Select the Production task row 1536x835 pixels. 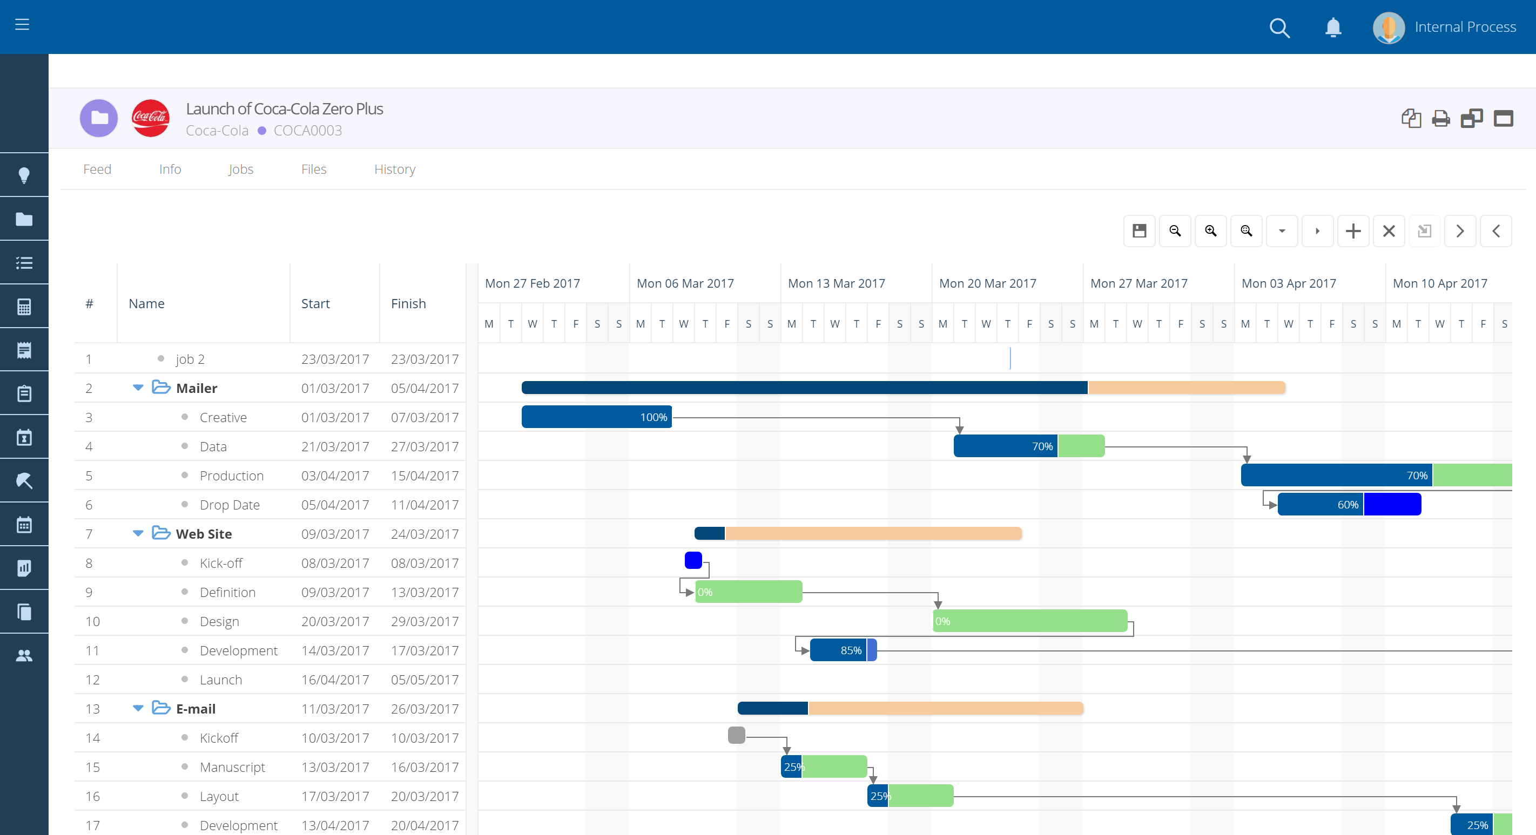(x=231, y=476)
